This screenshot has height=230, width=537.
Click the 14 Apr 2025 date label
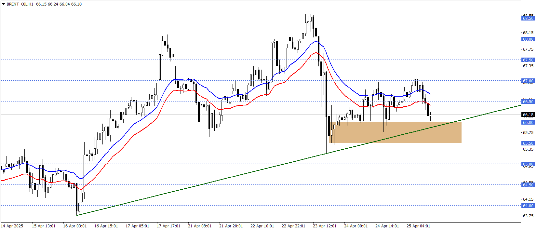point(12,226)
